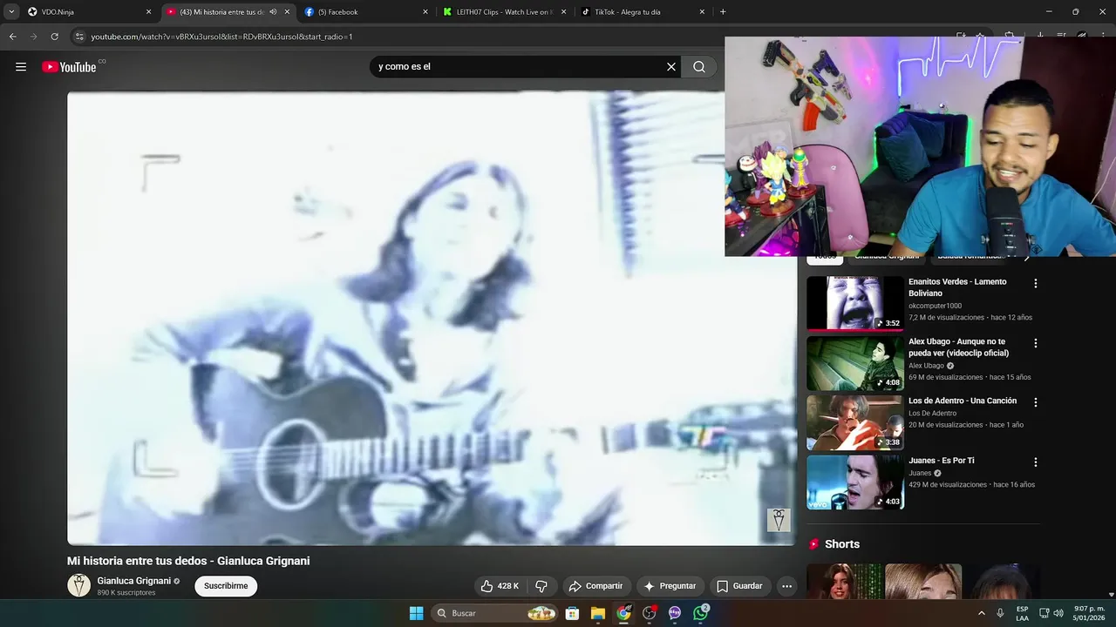Mute the YouTube tab via speaker icon
1116x627 pixels.
click(x=273, y=12)
